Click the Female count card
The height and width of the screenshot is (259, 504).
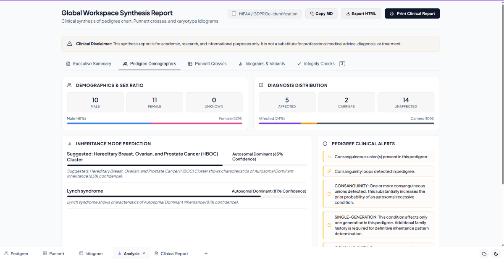click(x=155, y=102)
